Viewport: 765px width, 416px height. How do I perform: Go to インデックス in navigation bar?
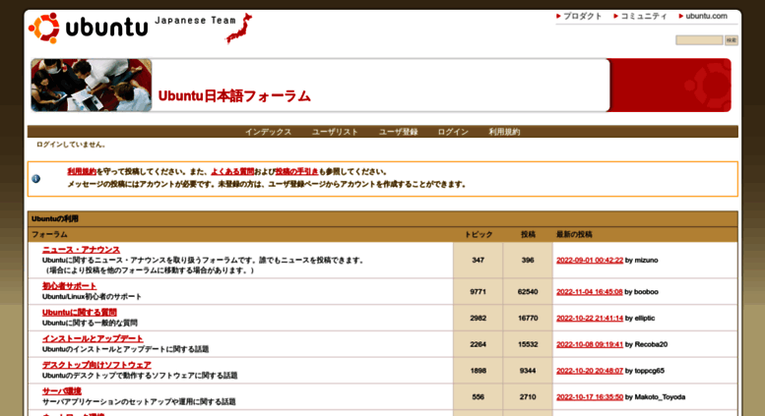[x=268, y=132]
